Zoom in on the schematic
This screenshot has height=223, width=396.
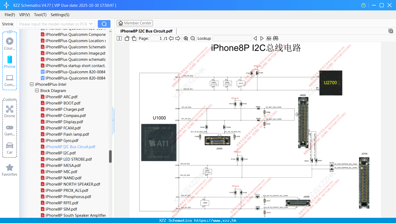186,38
